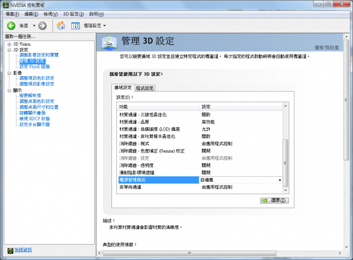The height and width of the screenshot is (260, 353).
Task: Click the 設定 column header
Action: click(240, 107)
